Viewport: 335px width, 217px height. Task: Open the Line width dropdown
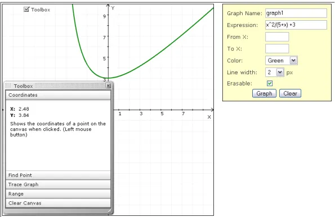275,73
